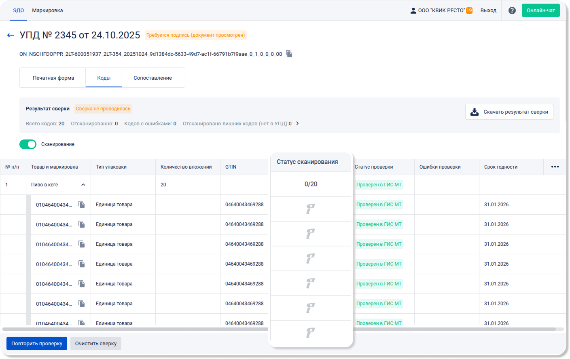Expand the scan summary chevron arrow
Screen dimensions: 570x359
tap(297, 123)
